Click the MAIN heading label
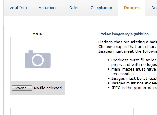 click(38, 34)
